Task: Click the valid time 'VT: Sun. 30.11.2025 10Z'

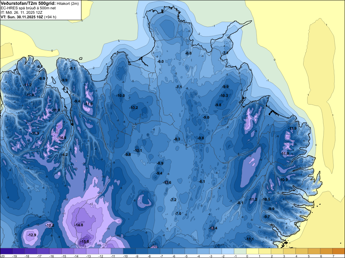Action: point(22,17)
